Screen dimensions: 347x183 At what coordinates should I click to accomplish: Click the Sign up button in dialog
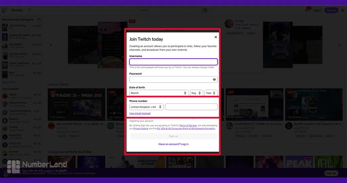[173, 136]
